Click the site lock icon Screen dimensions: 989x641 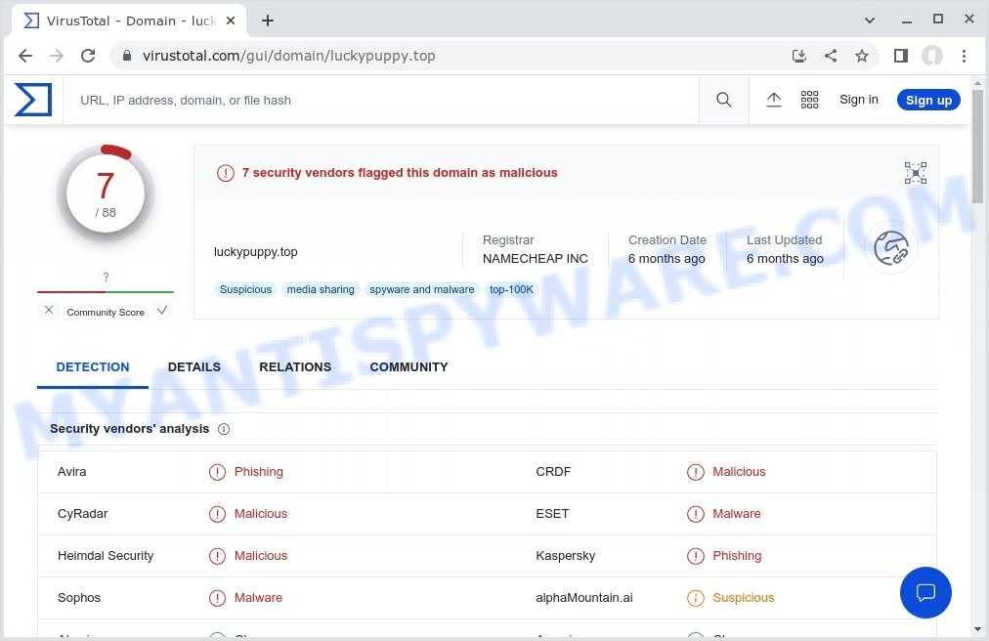[127, 56]
